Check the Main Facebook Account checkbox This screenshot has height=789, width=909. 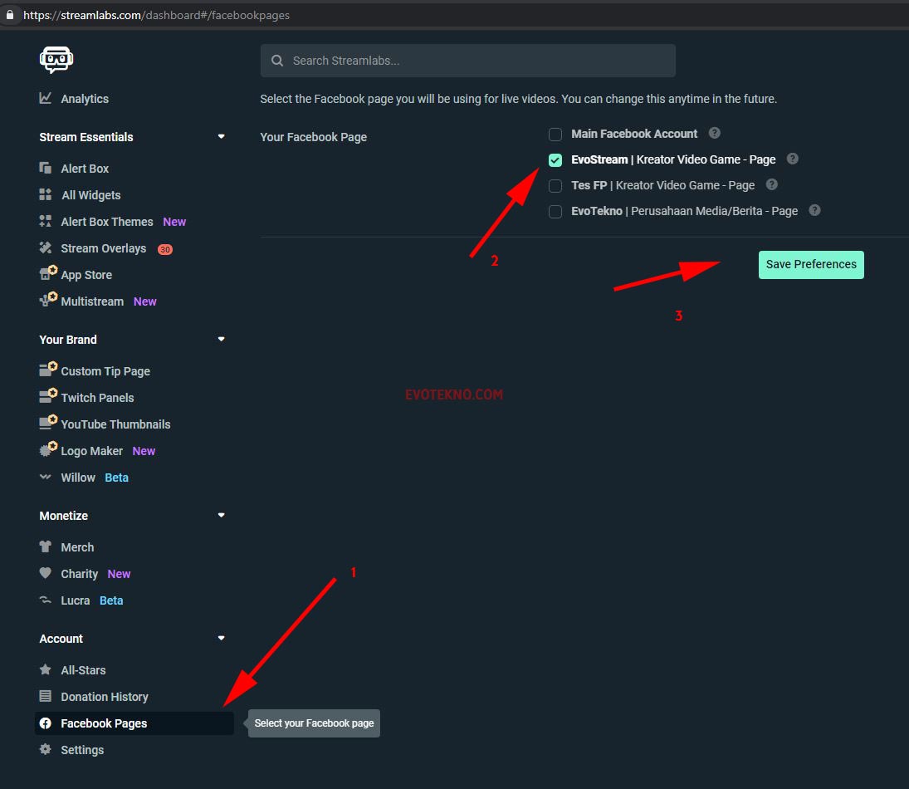coord(555,135)
